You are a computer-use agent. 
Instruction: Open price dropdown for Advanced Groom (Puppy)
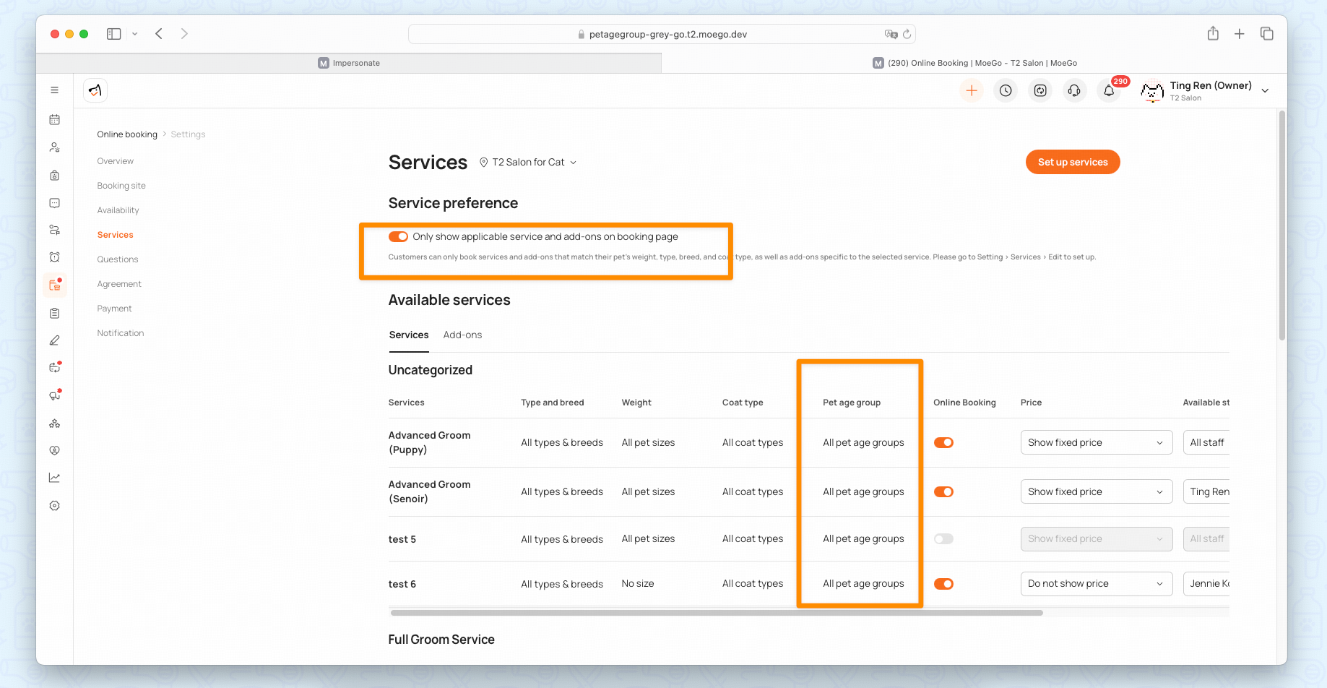pyautogui.click(x=1095, y=443)
